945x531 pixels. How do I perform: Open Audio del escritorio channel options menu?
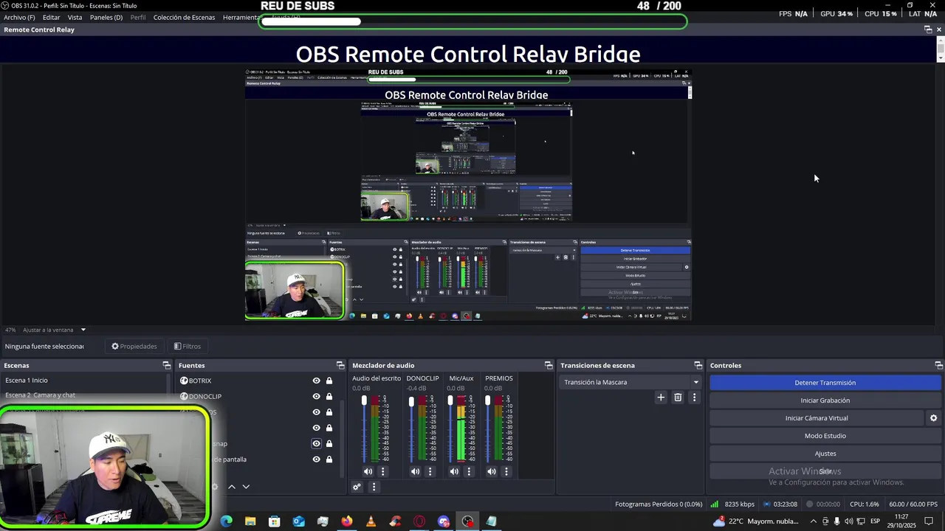[382, 471]
